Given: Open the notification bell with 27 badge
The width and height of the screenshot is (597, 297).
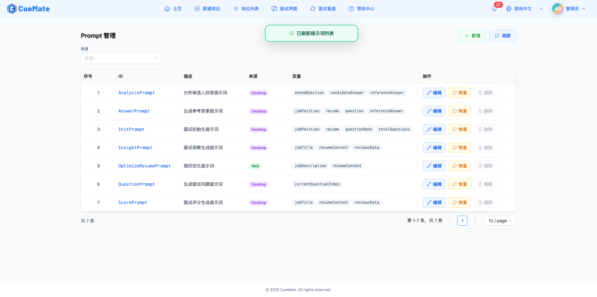Looking at the screenshot, I should pos(494,9).
